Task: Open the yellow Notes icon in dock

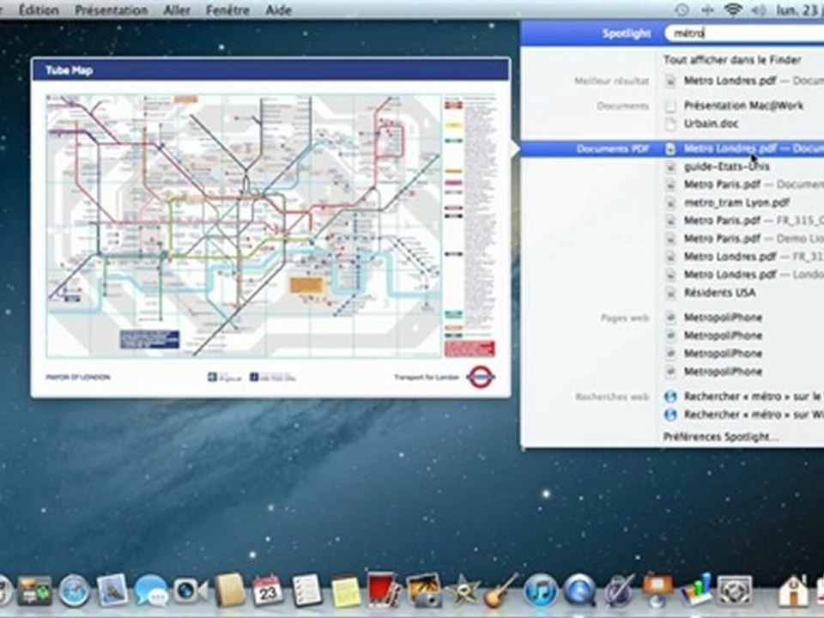Action: (x=345, y=591)
